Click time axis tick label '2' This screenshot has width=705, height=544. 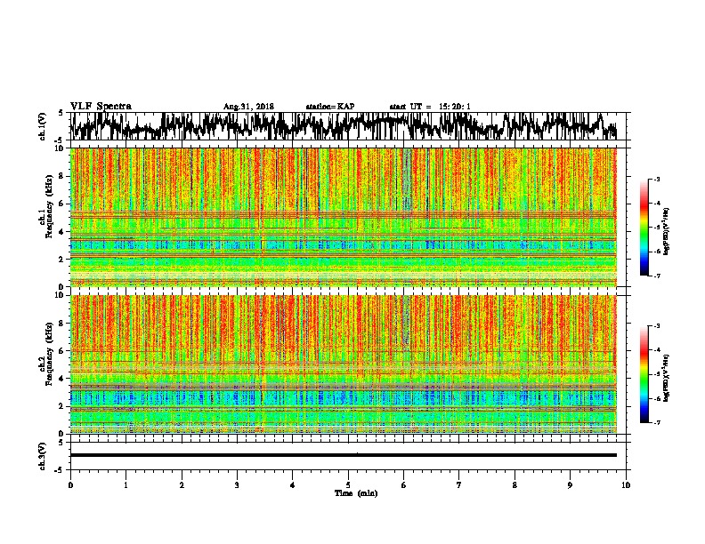click(182, 485)
